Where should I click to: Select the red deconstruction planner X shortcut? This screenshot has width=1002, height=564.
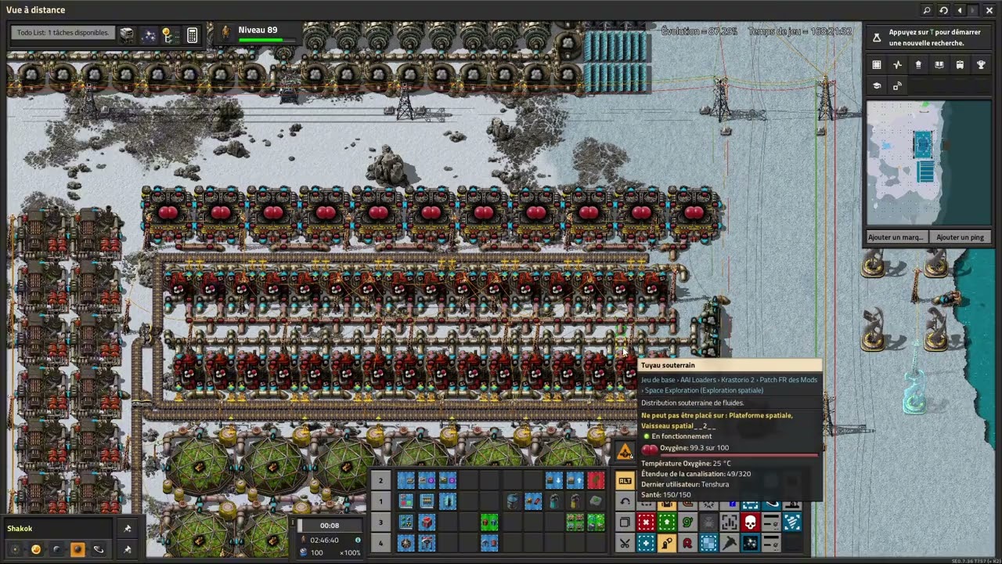[646, 522]
